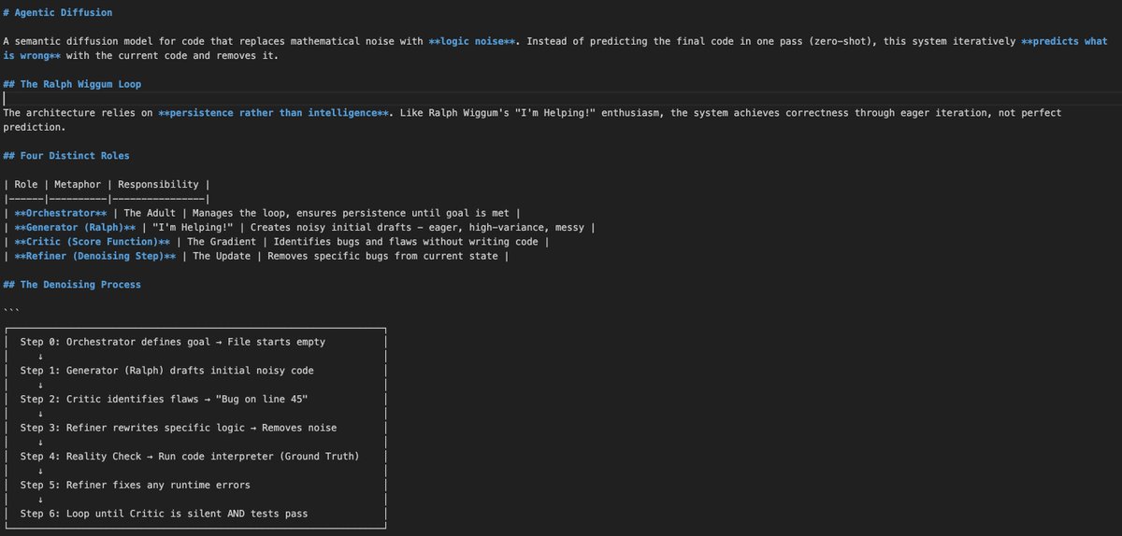Click the '"I'm Helping!"' table cell
The height and width of the screenshot is (536, 1122).
click(x=193, y=227)
